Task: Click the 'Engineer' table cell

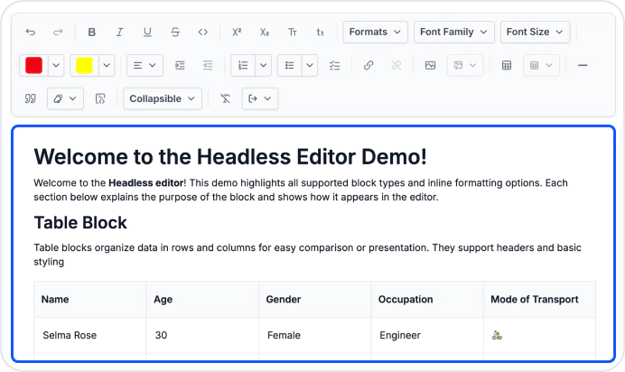Action: tap(427, 335)
